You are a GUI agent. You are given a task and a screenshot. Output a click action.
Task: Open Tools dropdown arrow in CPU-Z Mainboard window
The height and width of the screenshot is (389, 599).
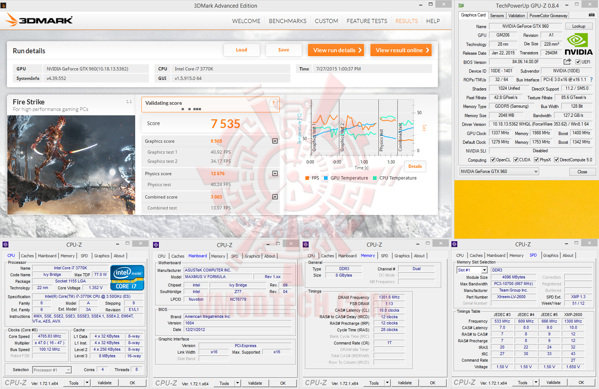(237, 383)
